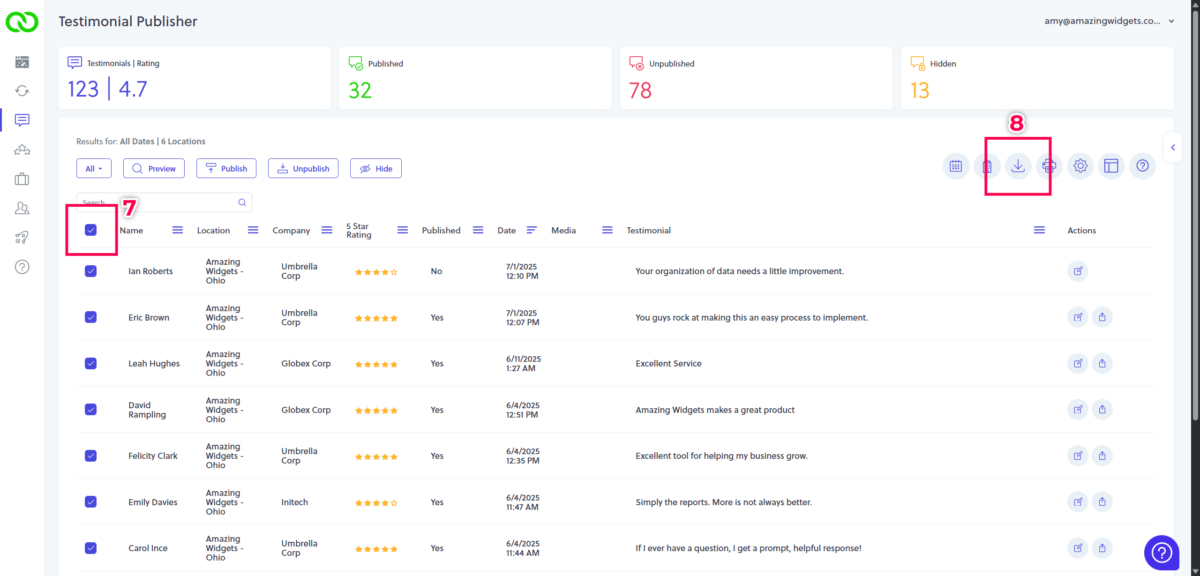Expand the account email dropdown
Viewport: 1200px width, 576px height.
tap(1171, 21)
